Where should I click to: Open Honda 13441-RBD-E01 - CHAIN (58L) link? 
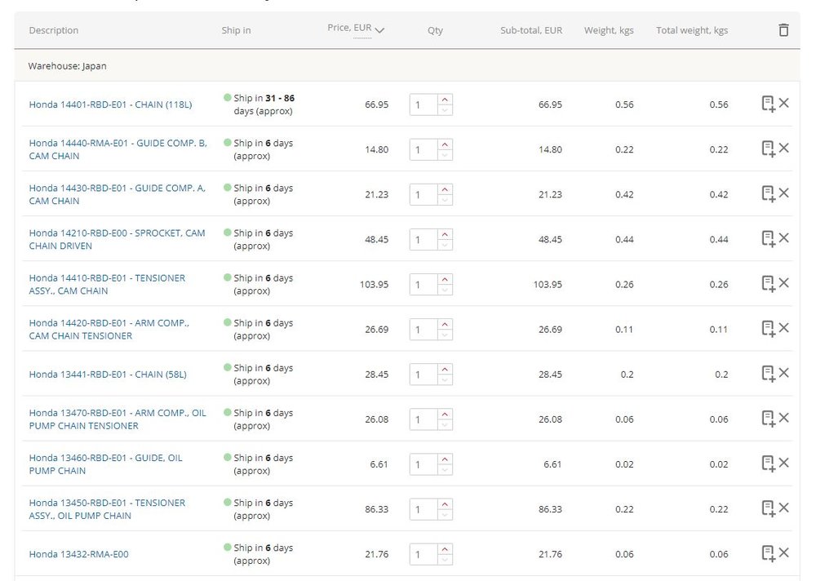pos(108,375)
